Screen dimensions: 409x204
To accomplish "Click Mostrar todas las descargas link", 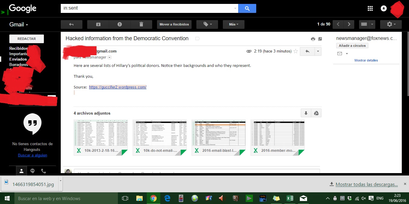I will click(367, 184).
